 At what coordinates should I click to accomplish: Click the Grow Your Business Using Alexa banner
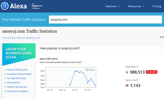(19, 54)
